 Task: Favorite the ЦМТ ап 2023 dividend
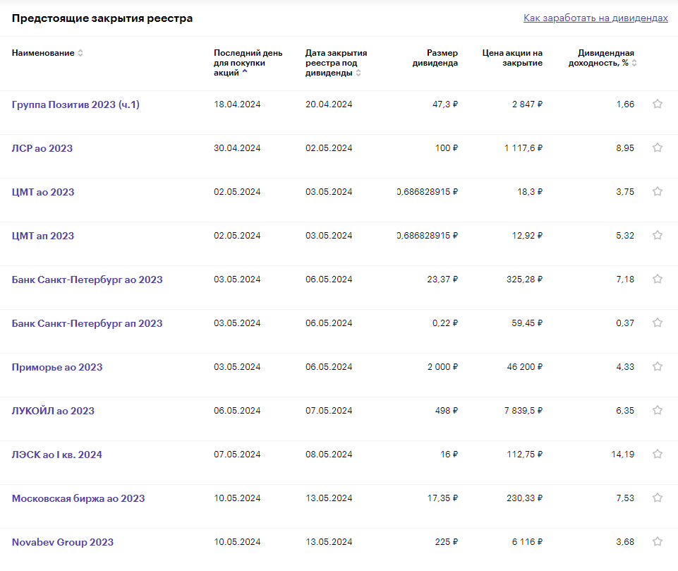pyautogui.click(x=658, y=236)
